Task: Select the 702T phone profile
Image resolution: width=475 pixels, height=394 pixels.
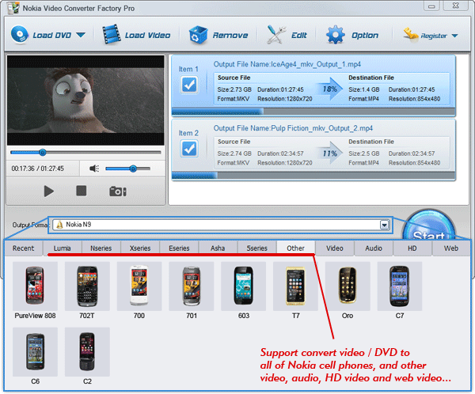Action: pyautogui.click(x=87, y=286)
